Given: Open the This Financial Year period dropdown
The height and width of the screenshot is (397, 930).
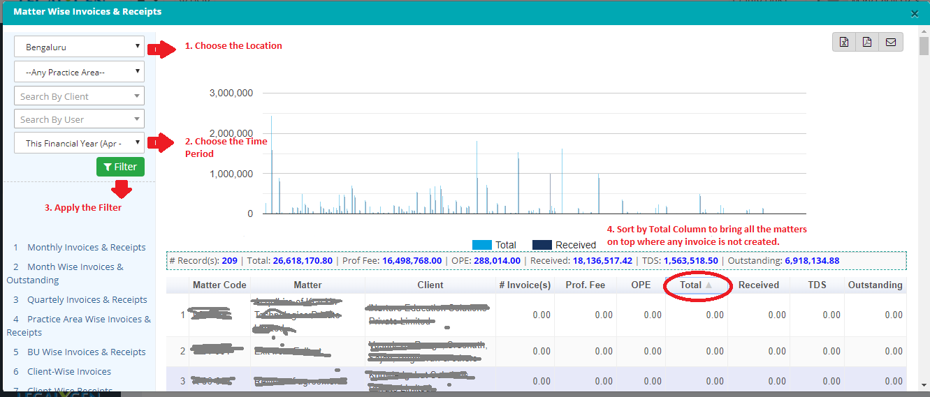Looking at the screenshot, I should [x=79, y=143].
